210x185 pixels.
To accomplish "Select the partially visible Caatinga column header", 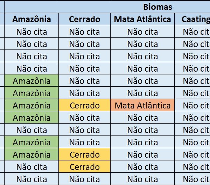I will click(x=195, y=19).
